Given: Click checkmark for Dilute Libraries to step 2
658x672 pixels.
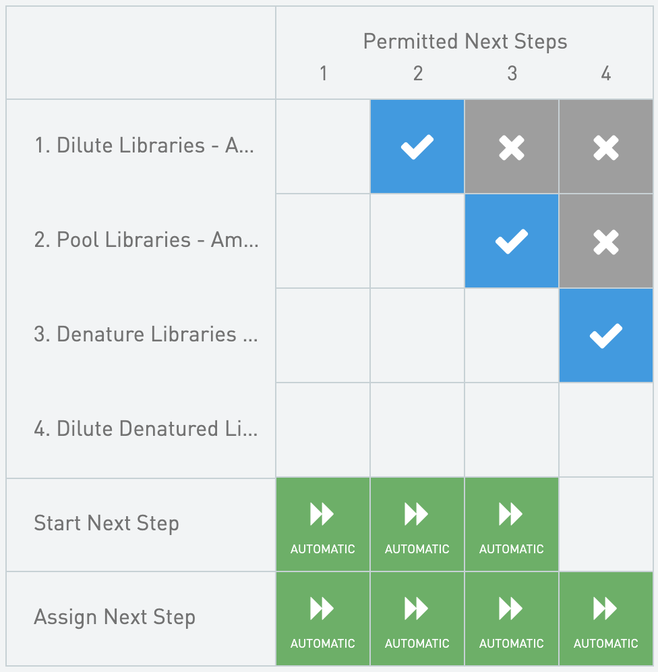Looking at the screenshot, I should [x=417, y=147].
